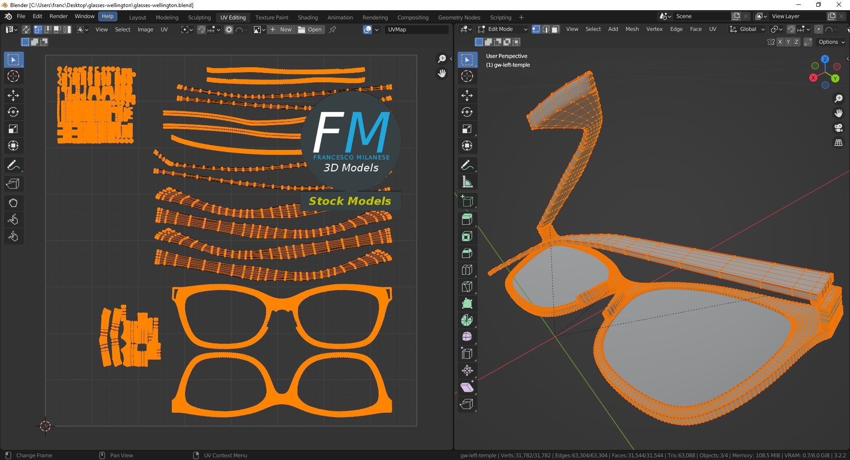The image size is (850, 460).
Task: Click the Extrude Region tool
Action: pos(467,219)
